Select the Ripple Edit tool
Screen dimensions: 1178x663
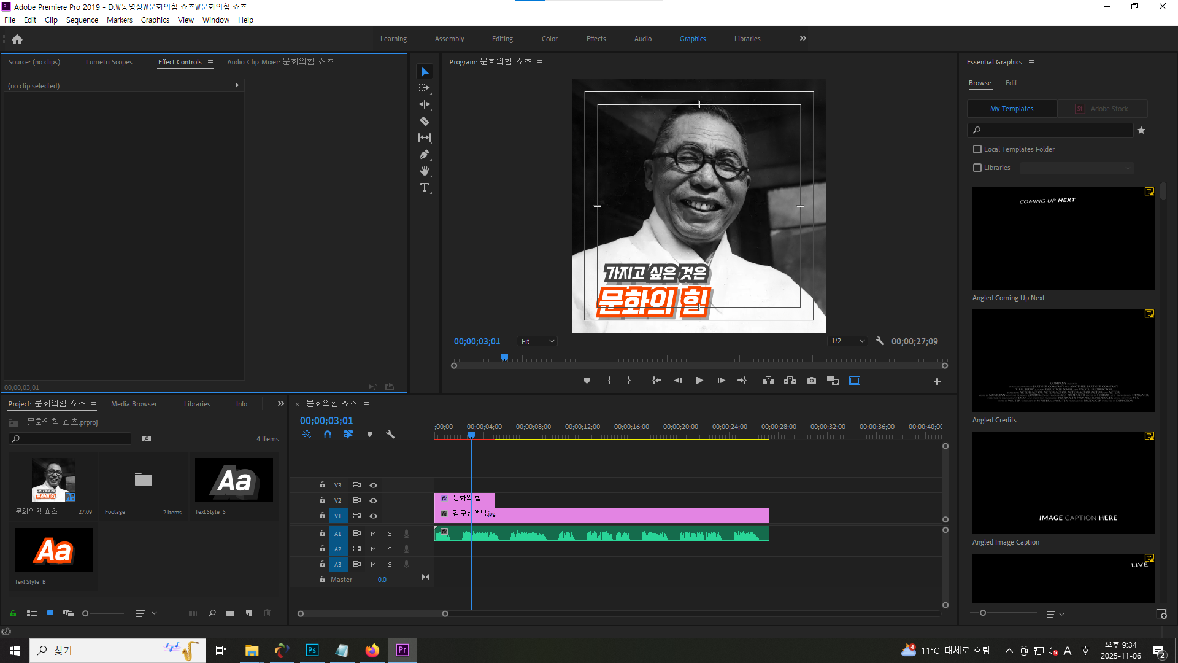click(424, 104)
